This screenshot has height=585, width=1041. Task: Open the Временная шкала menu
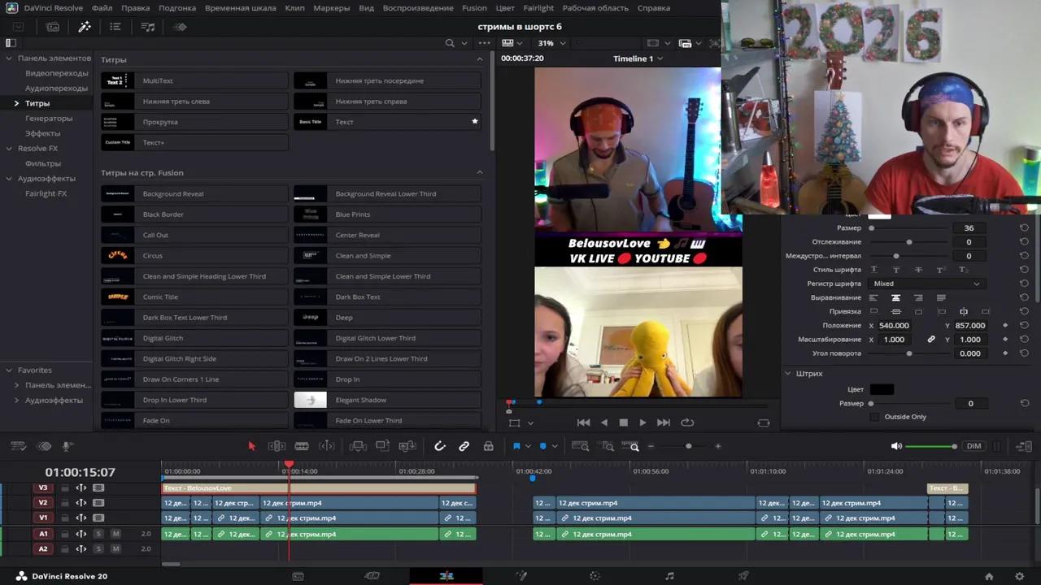coord(241,7)
